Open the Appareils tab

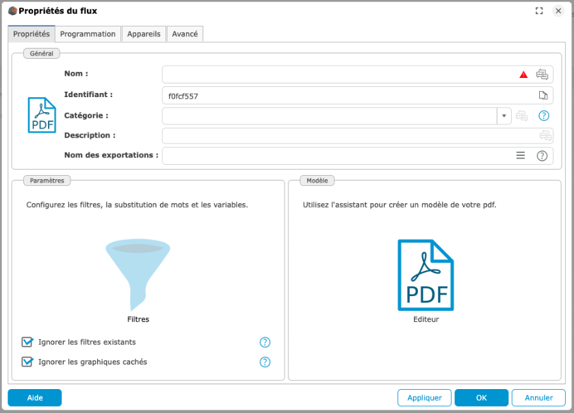pos(144,34)
